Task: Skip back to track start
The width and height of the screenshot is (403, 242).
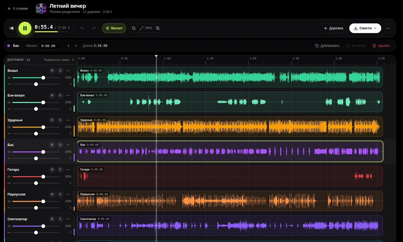Action: click(x=12, y=28)
